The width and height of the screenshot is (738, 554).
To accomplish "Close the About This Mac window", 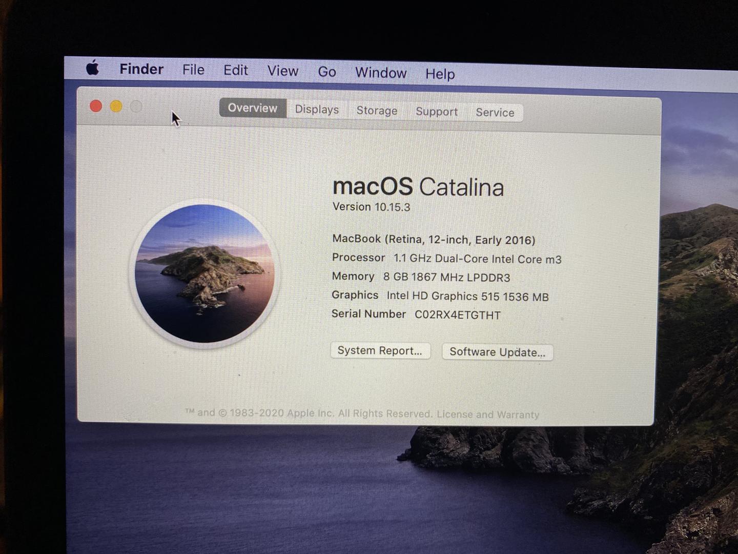I will click(96, 106).
